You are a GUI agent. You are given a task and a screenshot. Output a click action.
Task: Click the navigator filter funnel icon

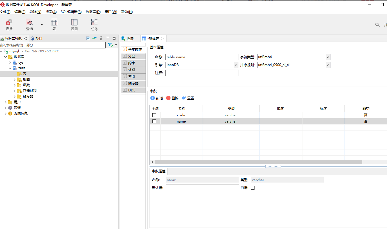pos(110,45)
